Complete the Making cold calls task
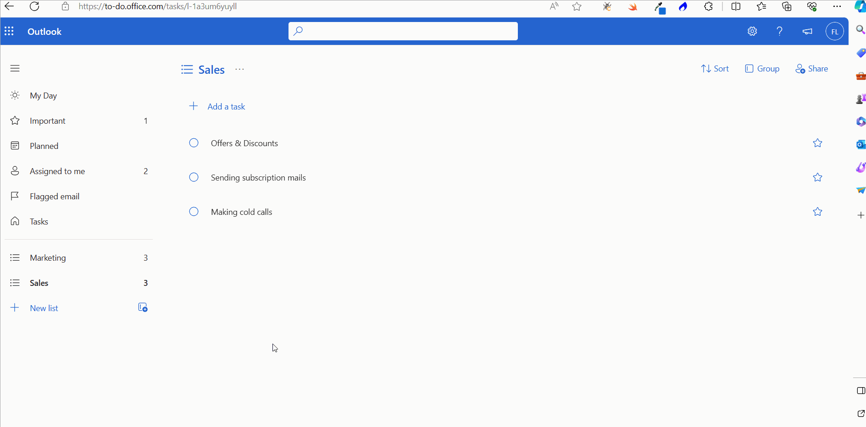Image resolution: width=866 pixels, height=427 pixels. (x=193, y=211)
